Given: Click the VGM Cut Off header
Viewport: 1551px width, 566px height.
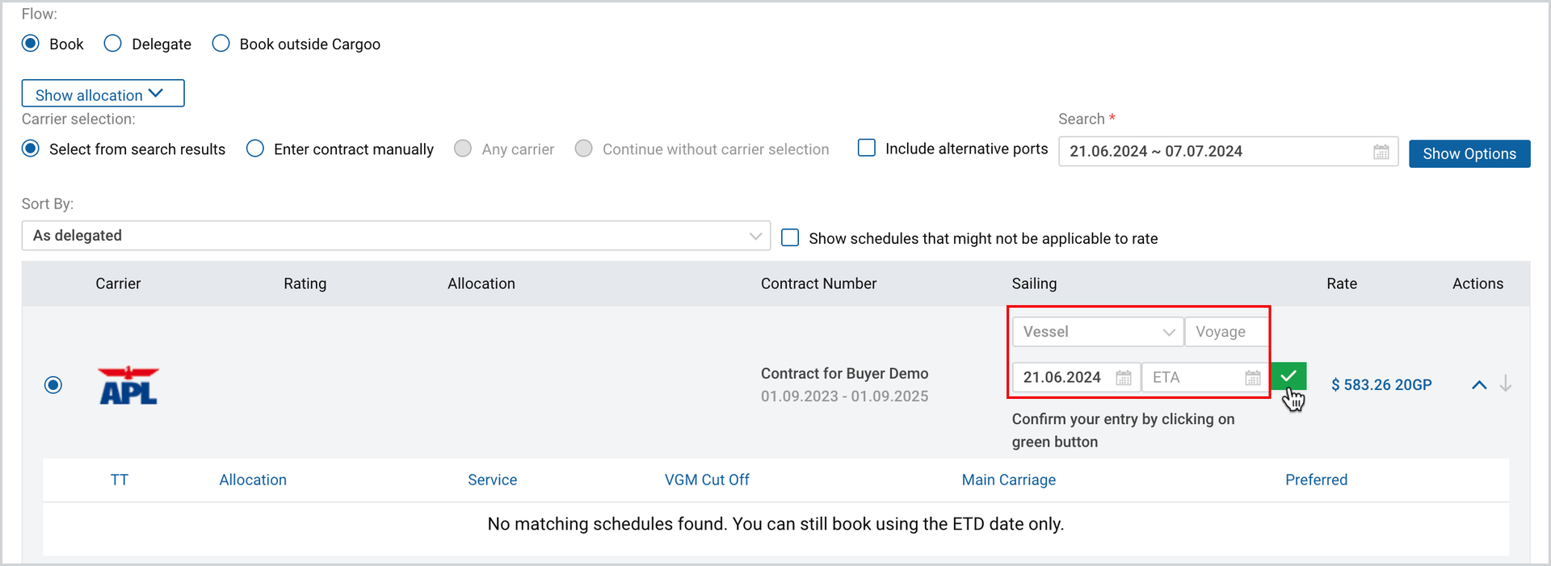Looking at the screenshot, I should [x=707, y=480].
